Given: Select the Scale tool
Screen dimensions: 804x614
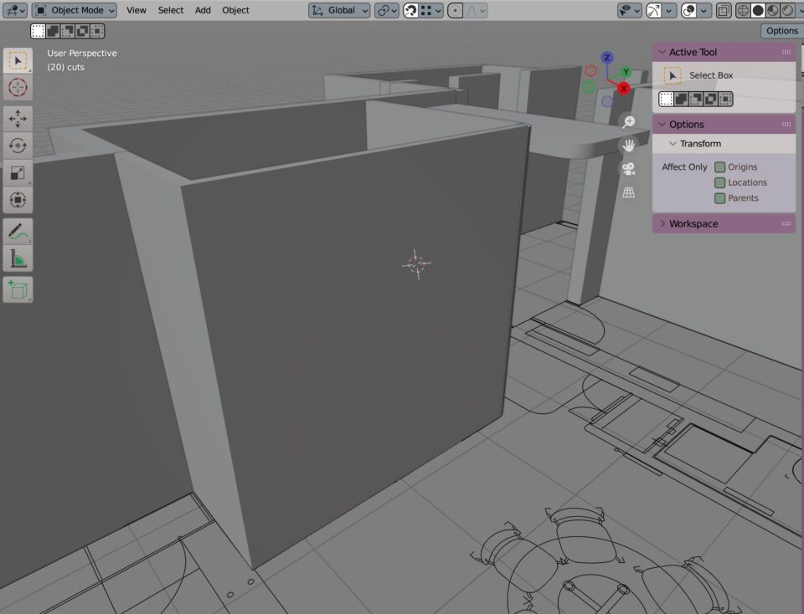Looking at the screenshot, I should (18, 173).
